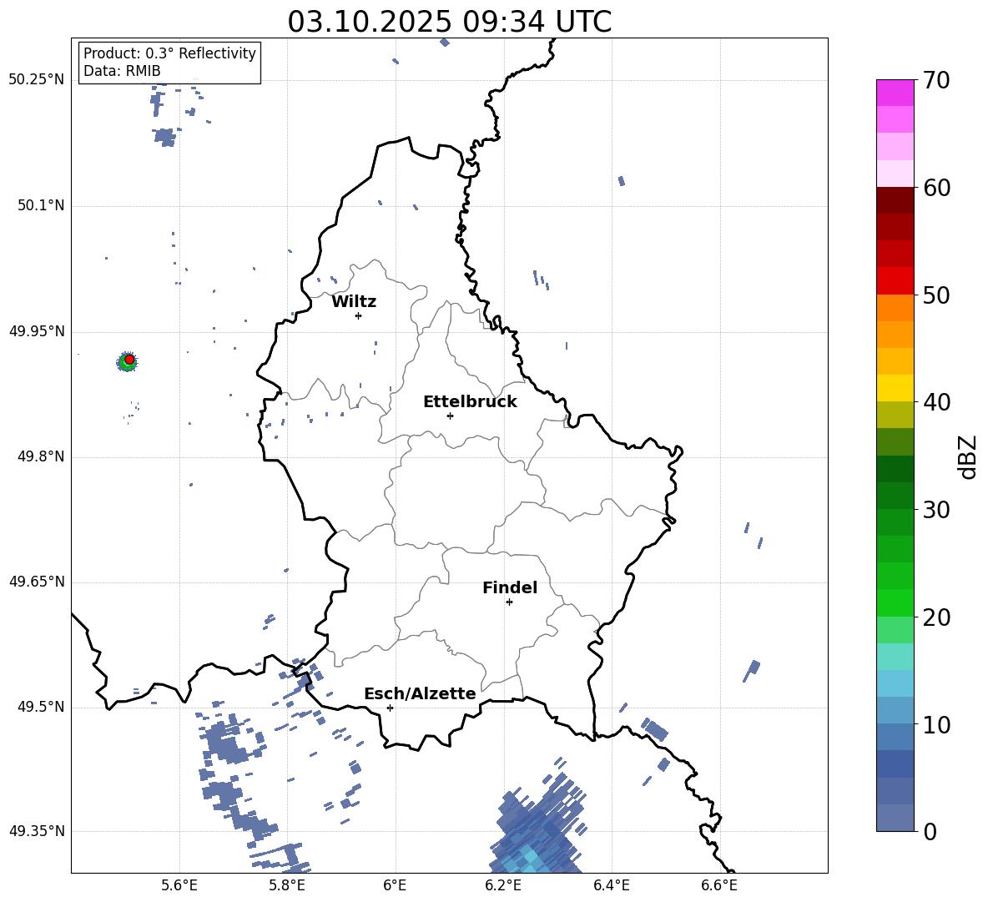Click the magenta top colorbar swatch

(895, 93)
